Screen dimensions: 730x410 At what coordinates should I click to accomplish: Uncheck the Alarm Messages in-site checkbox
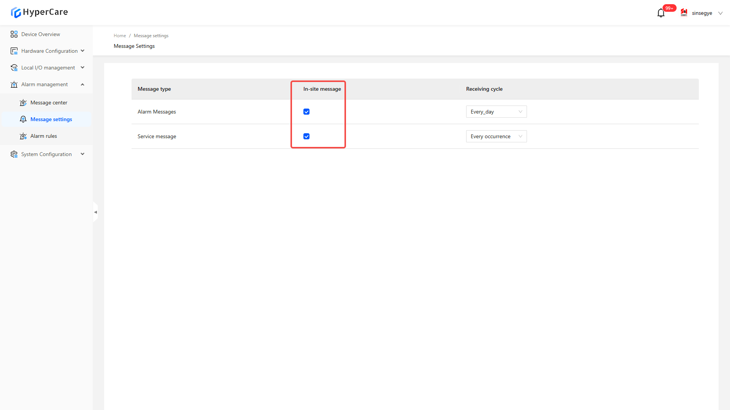pyautogui.click(x=306, y=112)
